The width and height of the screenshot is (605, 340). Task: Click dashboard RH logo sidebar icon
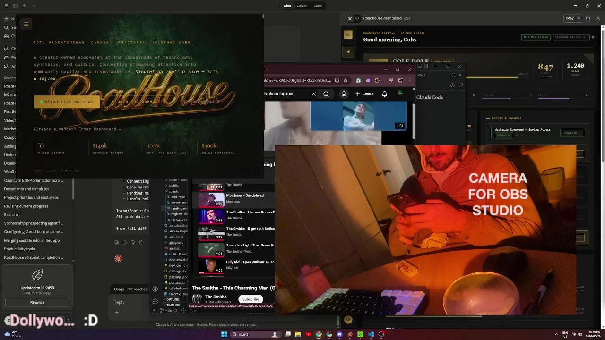tap(348, 34)
